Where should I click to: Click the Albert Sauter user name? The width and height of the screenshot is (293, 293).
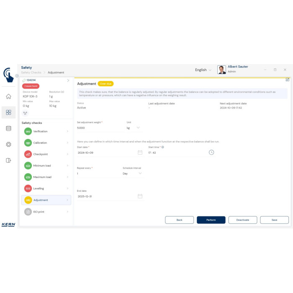(x=238, y=67)
